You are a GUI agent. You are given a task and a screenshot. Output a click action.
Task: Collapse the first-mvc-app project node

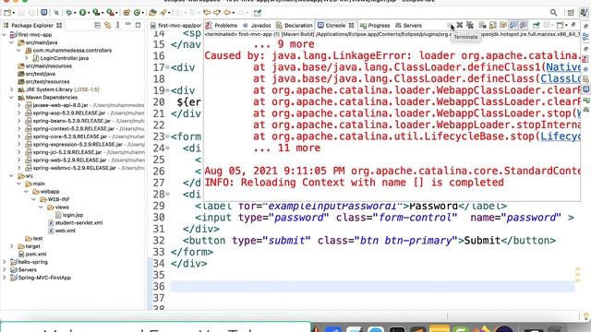(4, 35)
